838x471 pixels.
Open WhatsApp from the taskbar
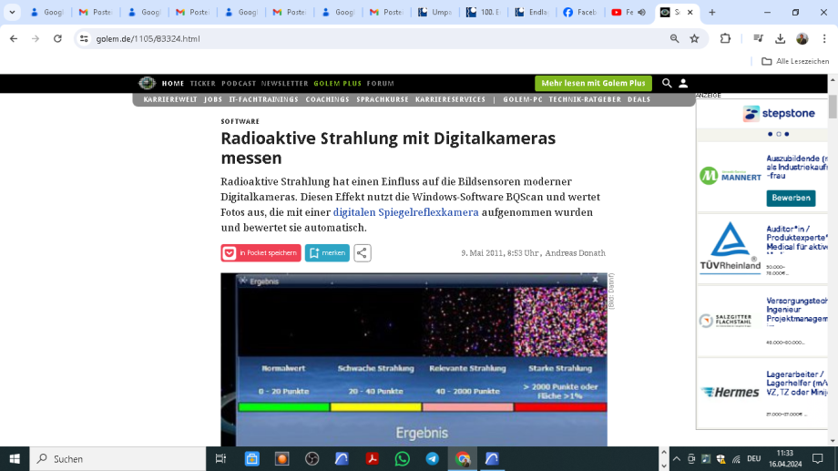(x=403, y=459)
